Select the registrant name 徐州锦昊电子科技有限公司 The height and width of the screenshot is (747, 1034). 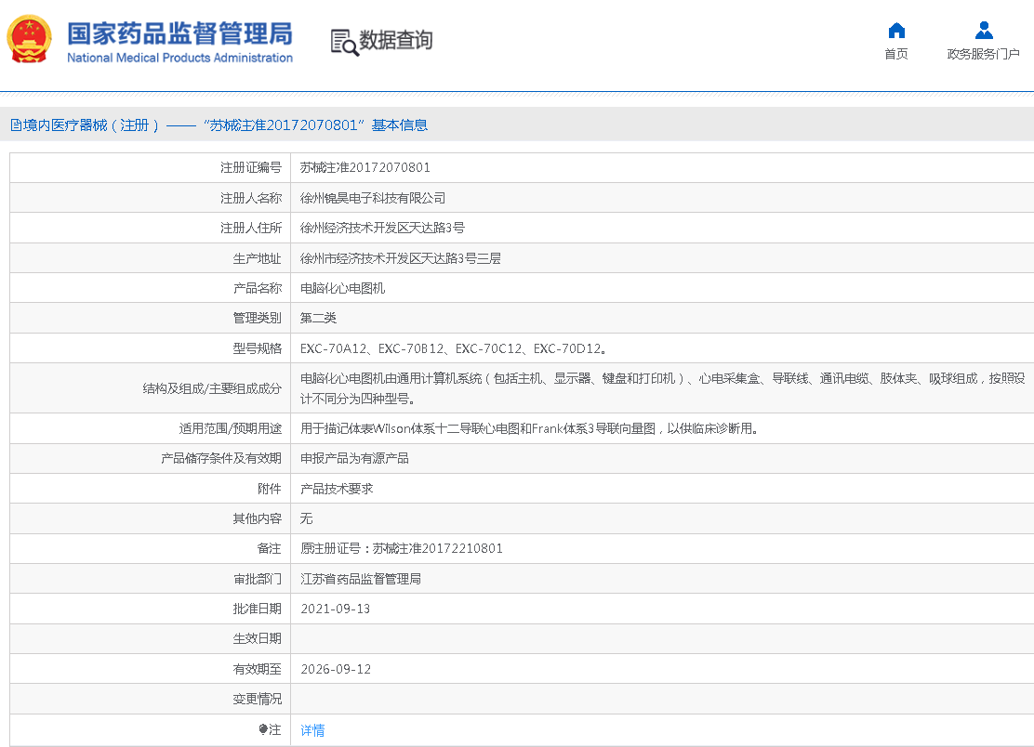pos(373,198)
